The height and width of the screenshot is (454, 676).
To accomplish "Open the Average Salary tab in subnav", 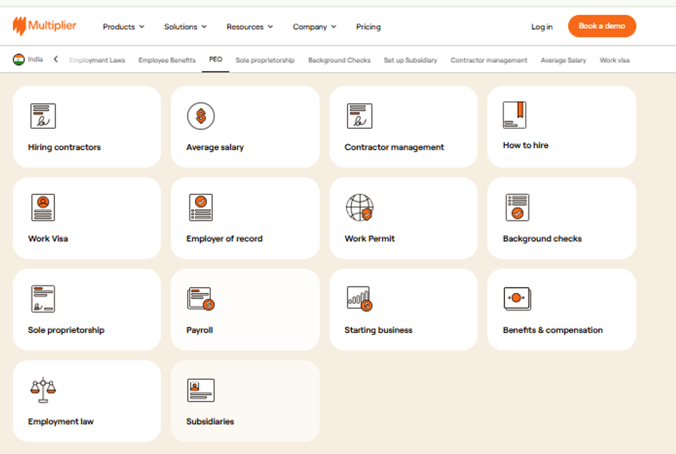I will tap(563, 60).
